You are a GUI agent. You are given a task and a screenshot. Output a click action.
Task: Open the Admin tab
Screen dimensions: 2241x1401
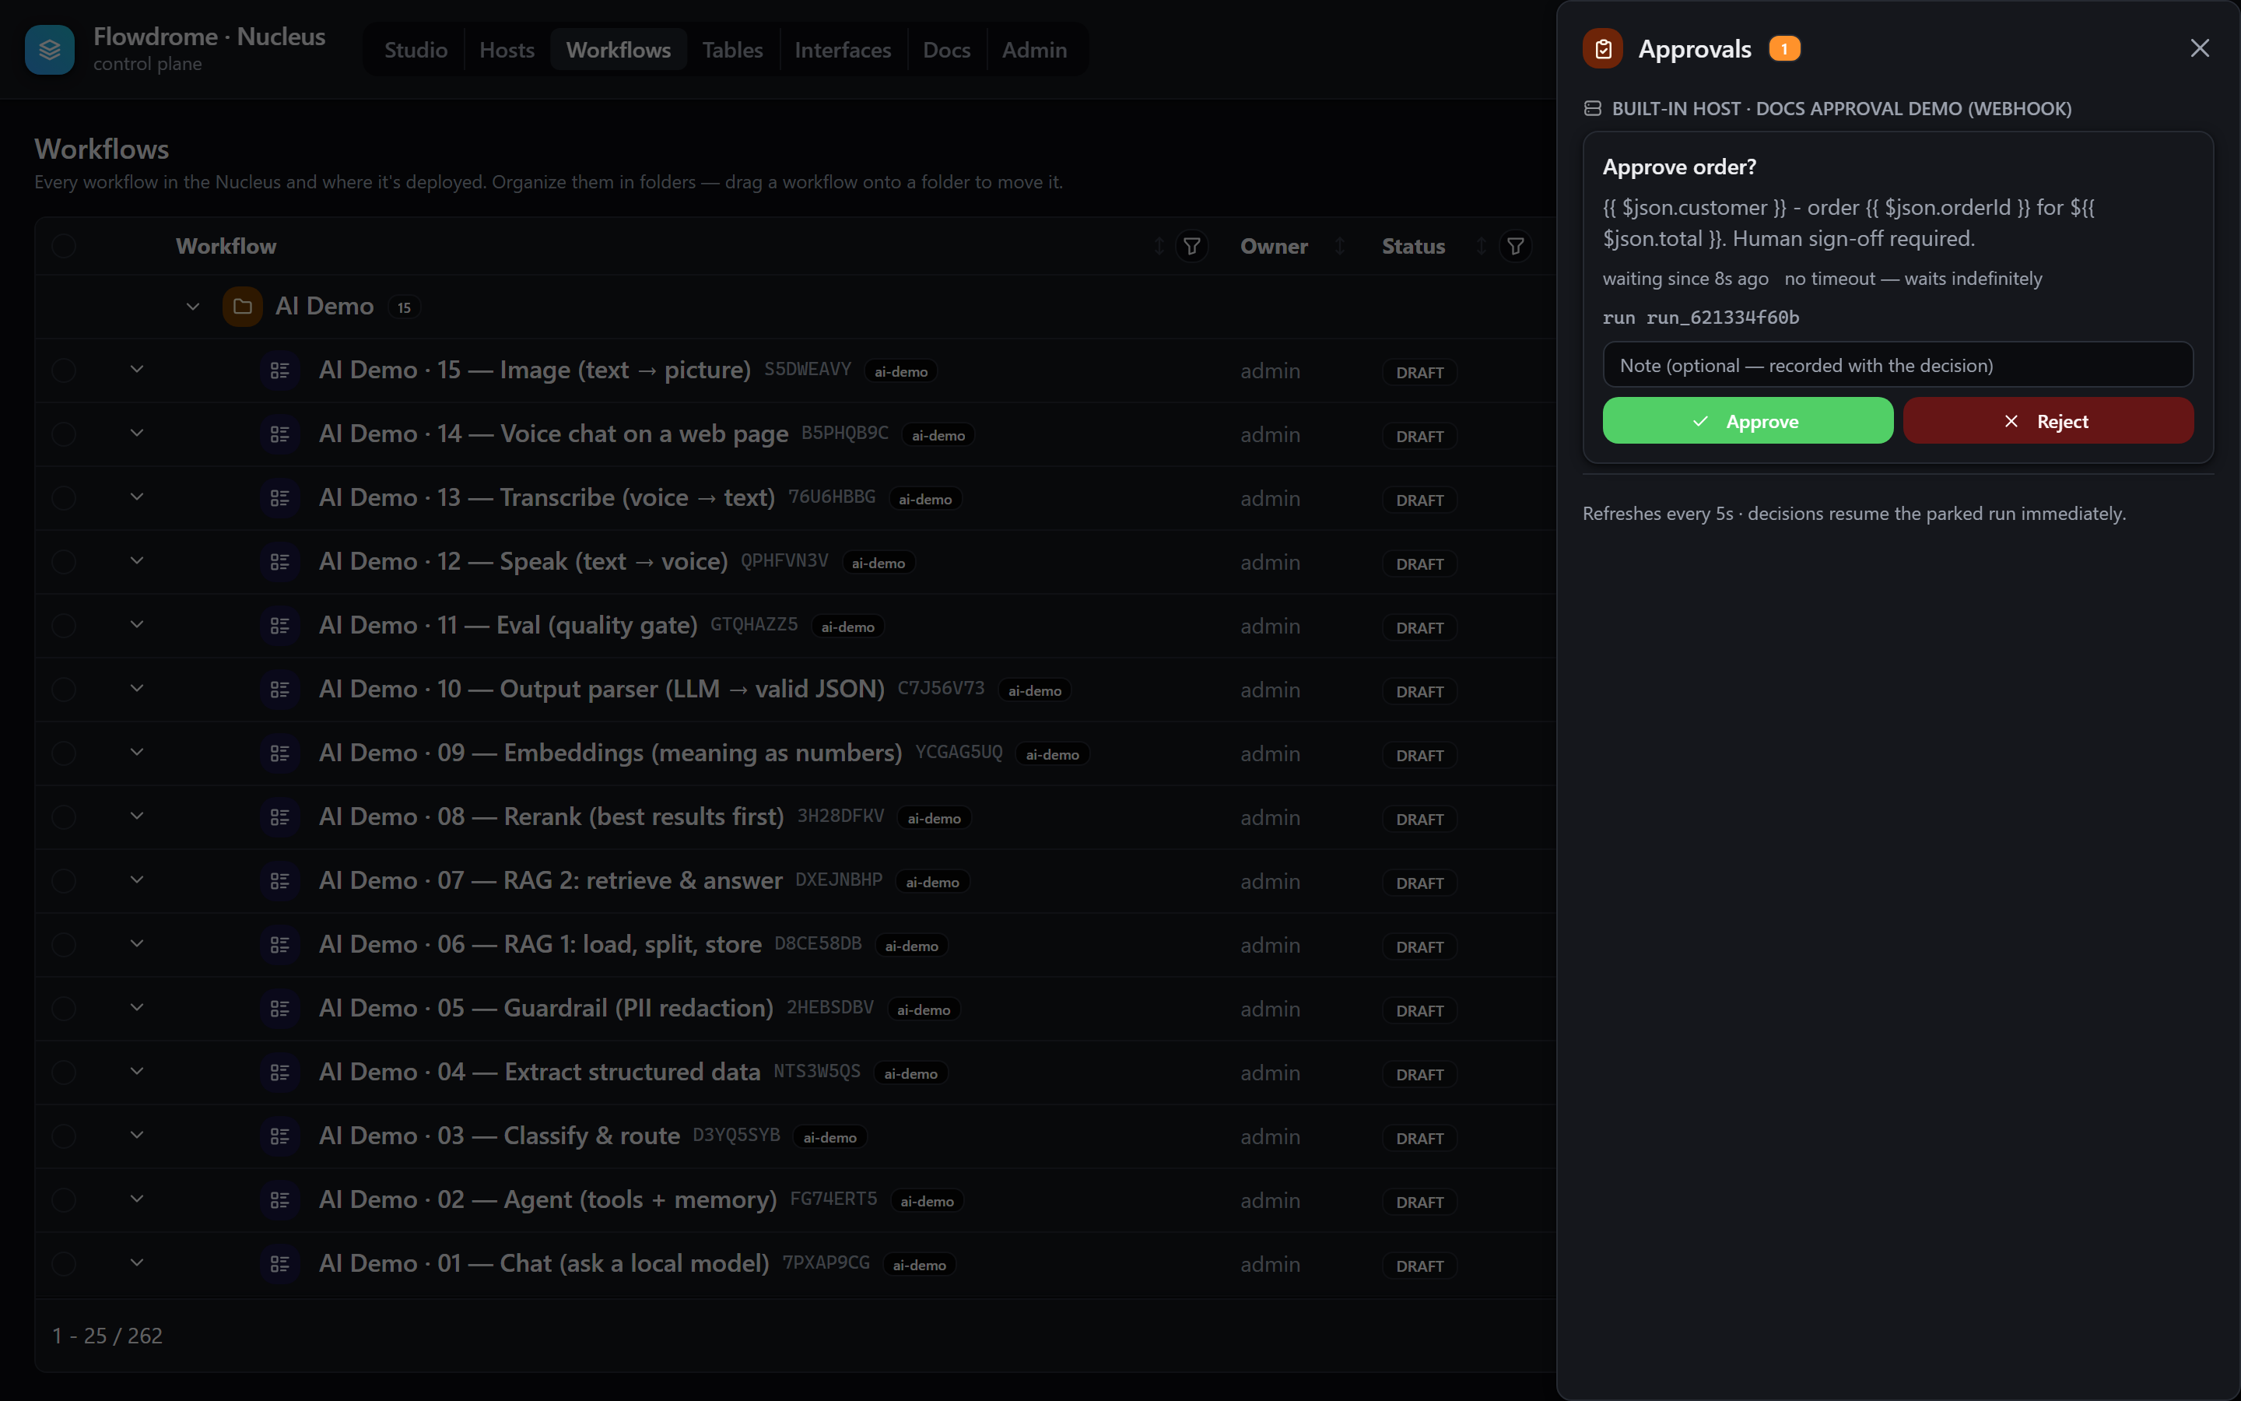[1034, 50]
